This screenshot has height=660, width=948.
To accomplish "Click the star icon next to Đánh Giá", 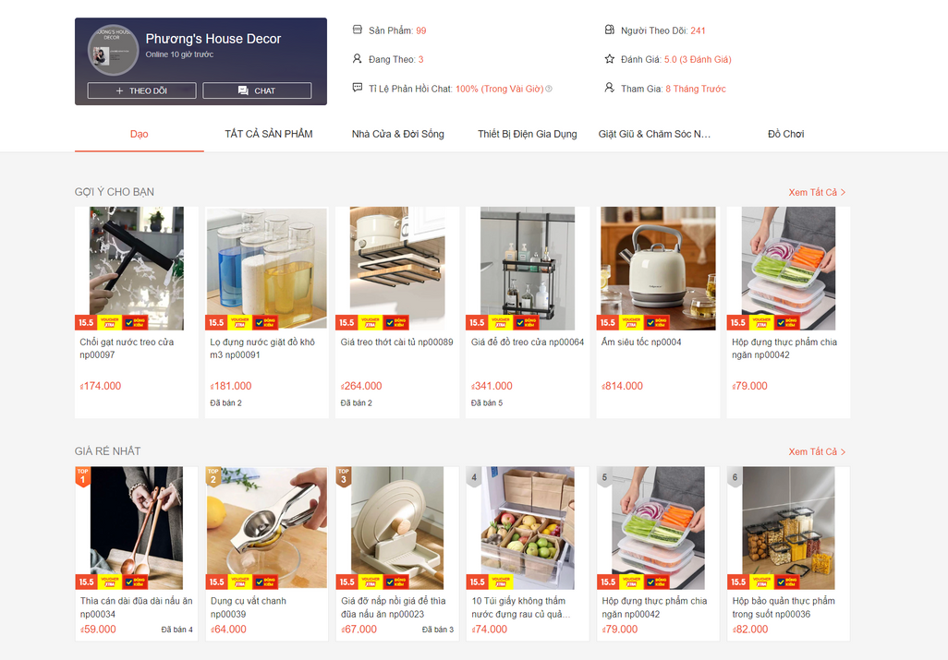I will pos(610,58).
